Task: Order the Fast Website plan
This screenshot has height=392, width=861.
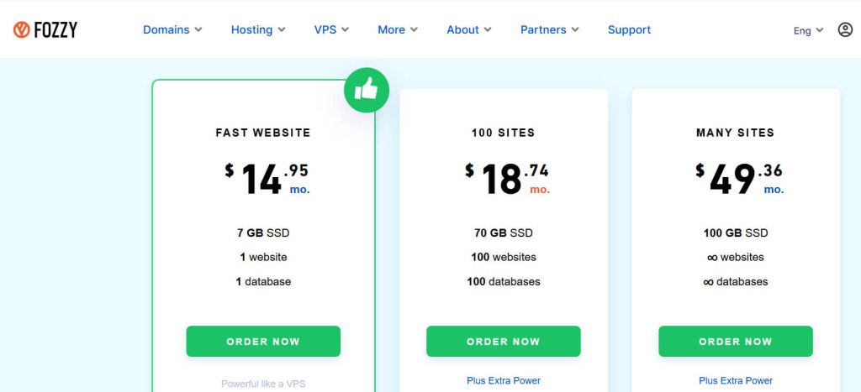Action: click(x=263, y=342)
